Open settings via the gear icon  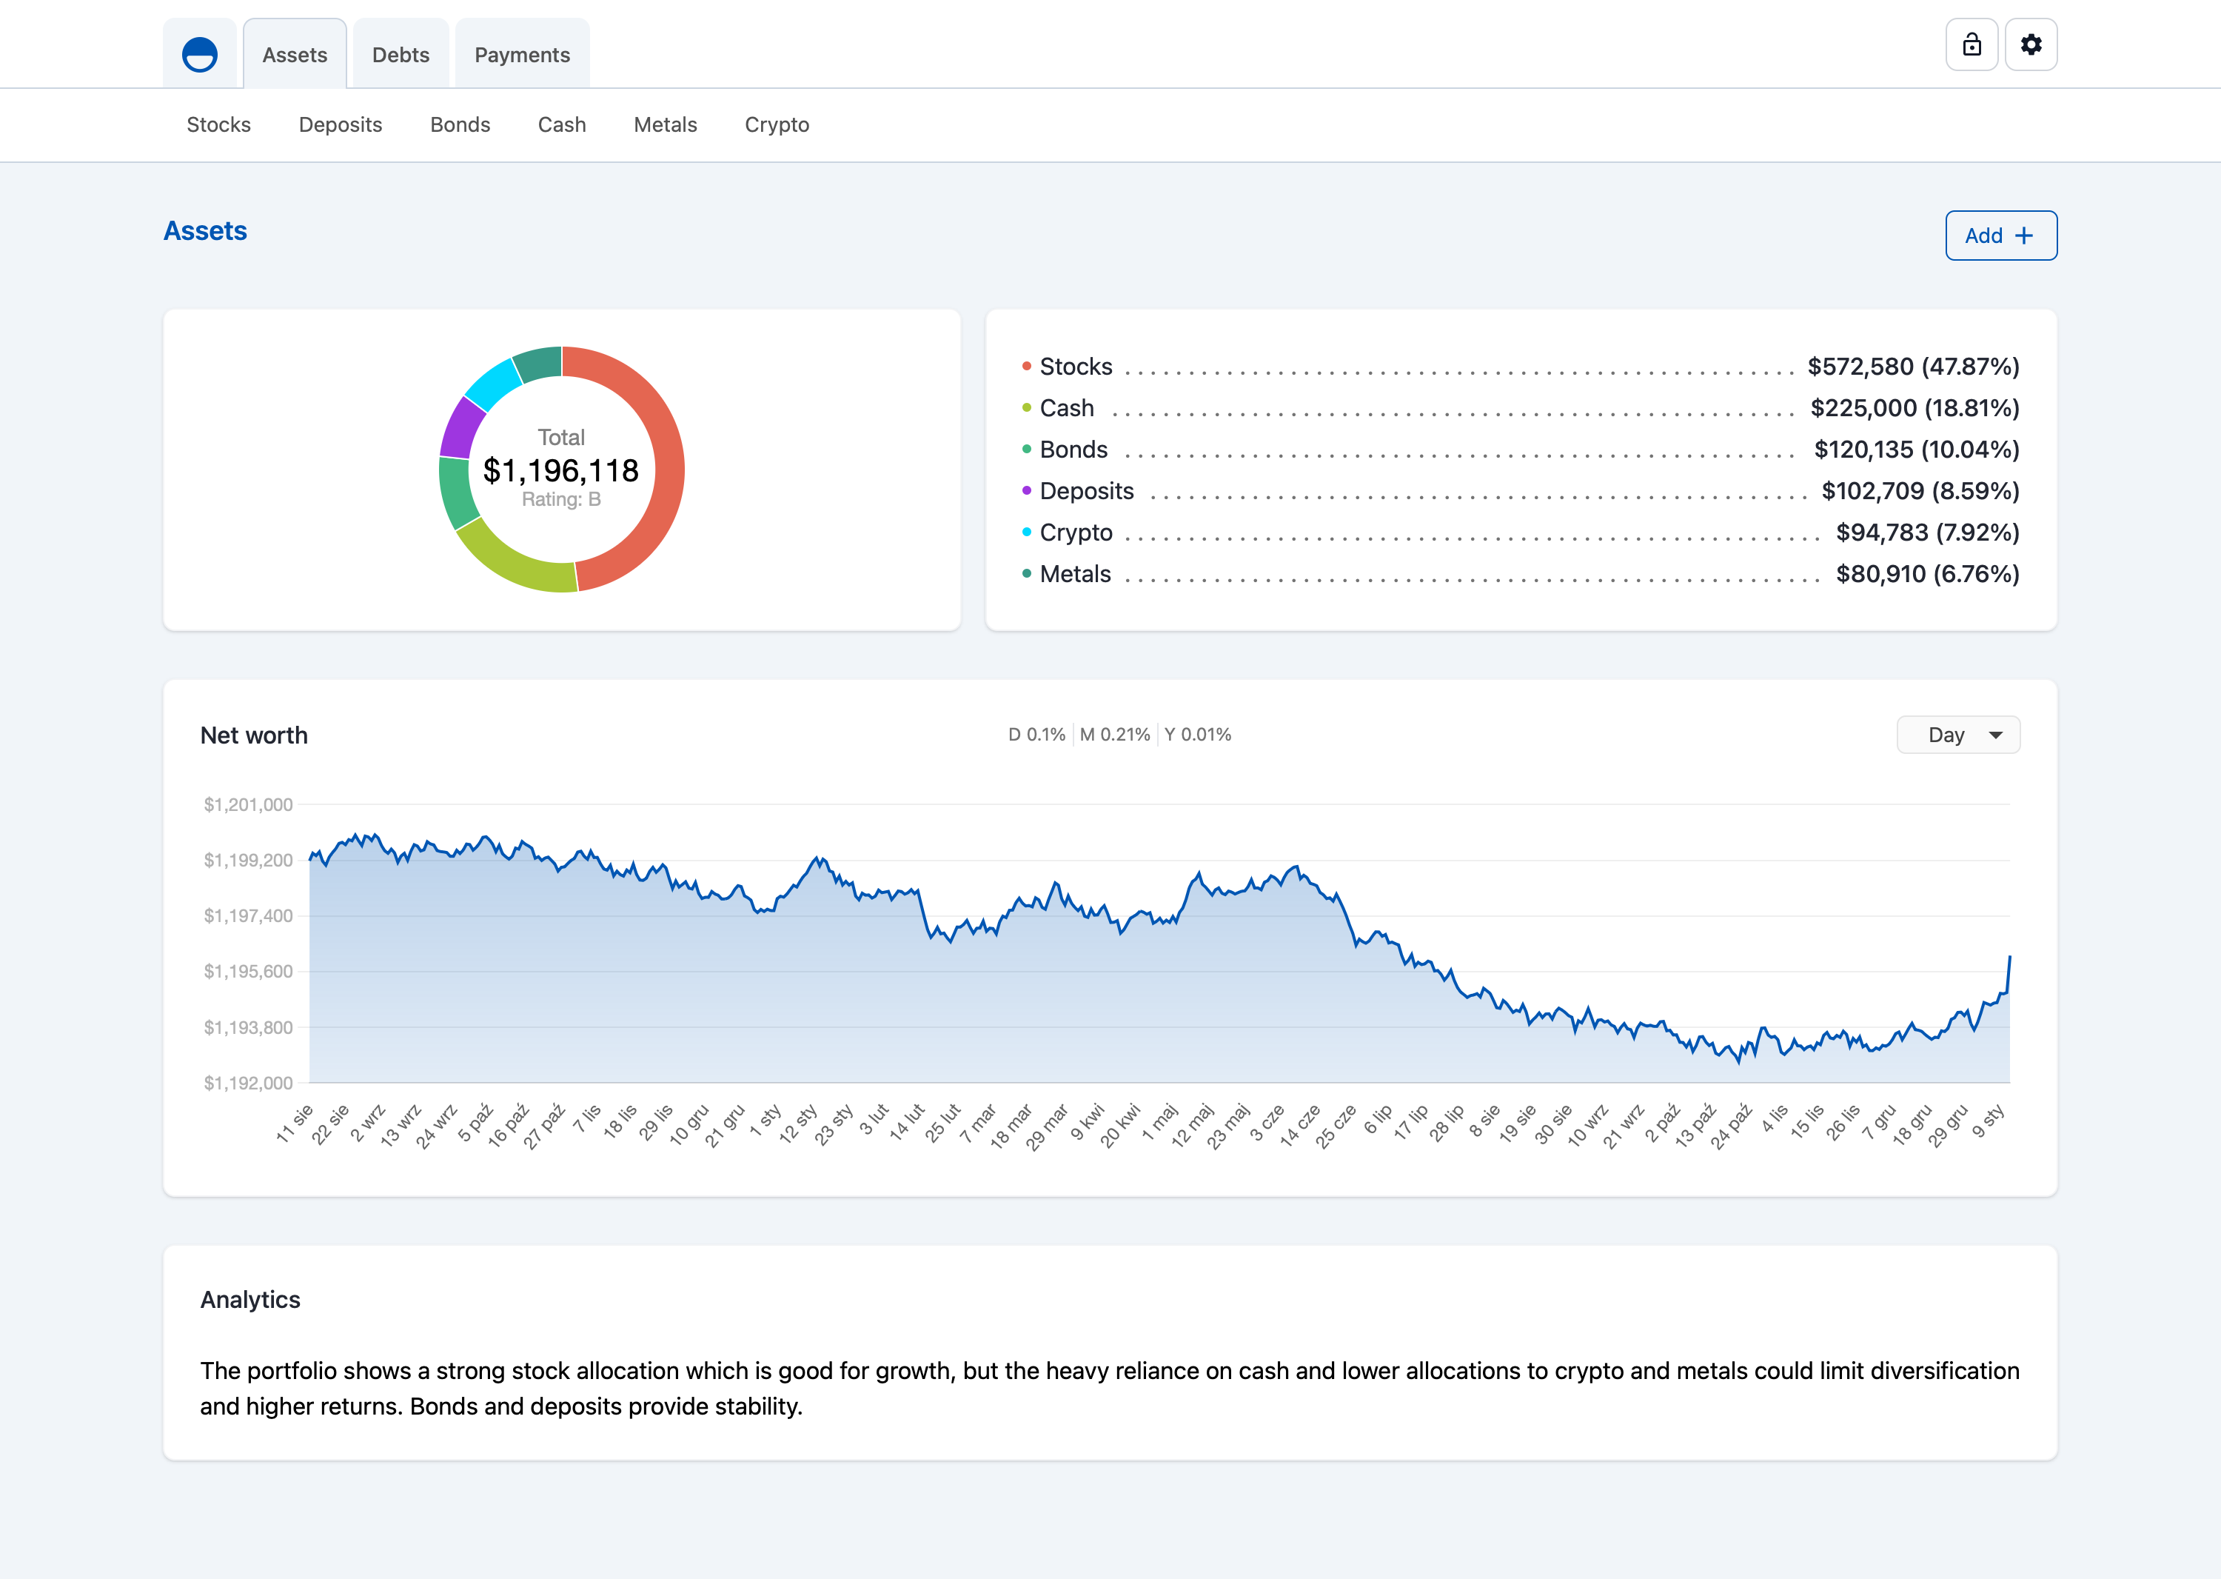(x=2031, y=44)
